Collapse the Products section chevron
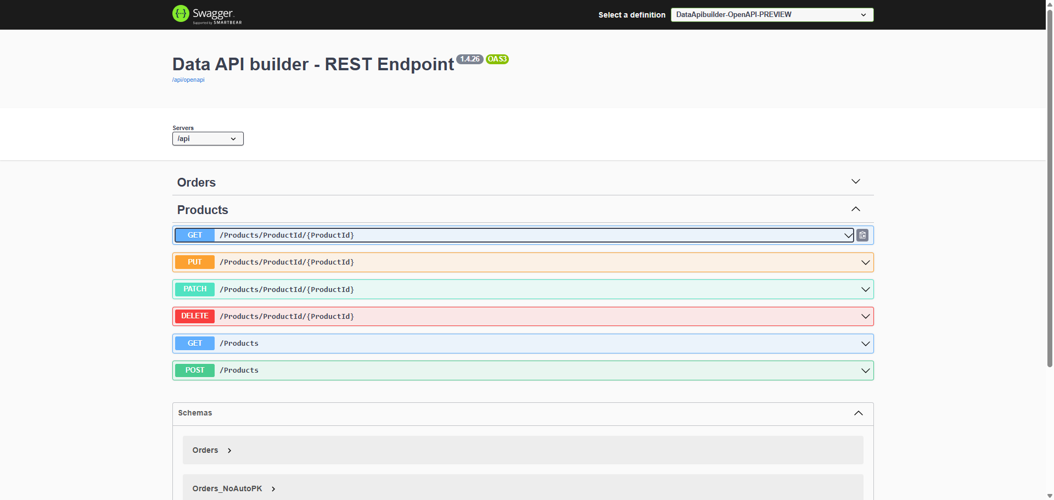 tap(855, 209)
